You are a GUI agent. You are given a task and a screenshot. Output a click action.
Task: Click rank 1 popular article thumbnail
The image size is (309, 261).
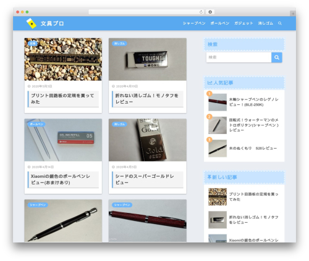click(x=218, y=102)
